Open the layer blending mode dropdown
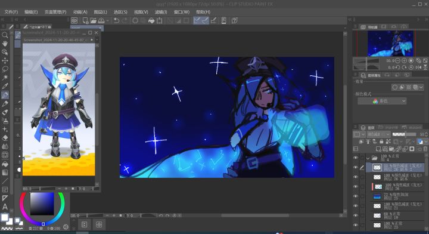429x234 pixels. 379,134
